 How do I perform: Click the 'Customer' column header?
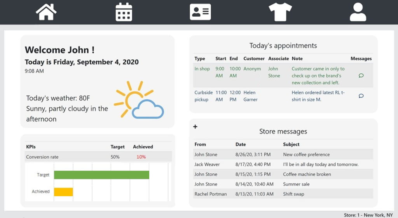click(254, 59)
